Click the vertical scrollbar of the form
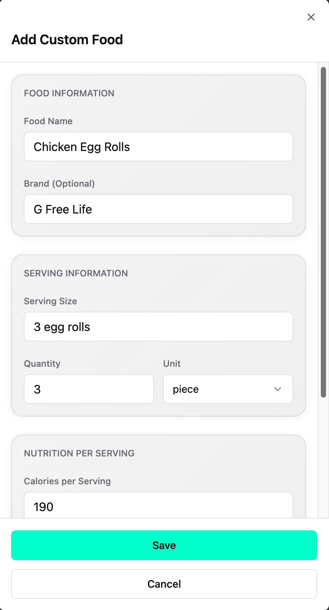The height and width of the screenshot is (610, 329). [x=323, y=232]
